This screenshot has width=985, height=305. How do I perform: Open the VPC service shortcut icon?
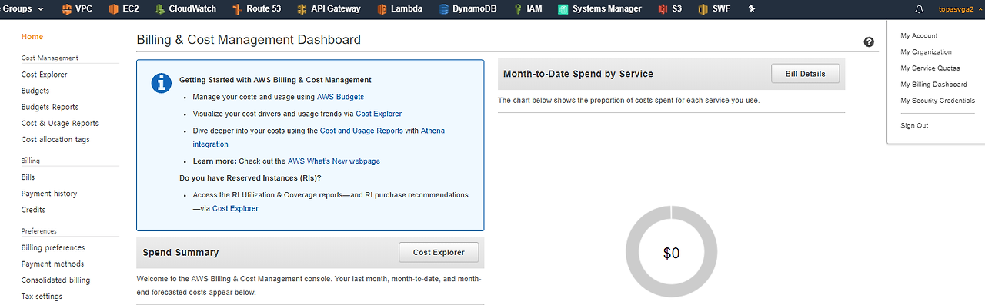tap(67, 9)
